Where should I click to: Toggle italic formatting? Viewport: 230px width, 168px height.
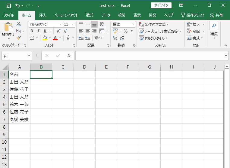[38, 31]
